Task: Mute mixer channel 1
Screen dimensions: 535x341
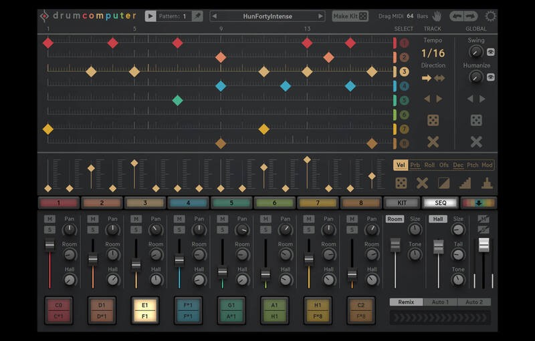Action: (49, 219)
